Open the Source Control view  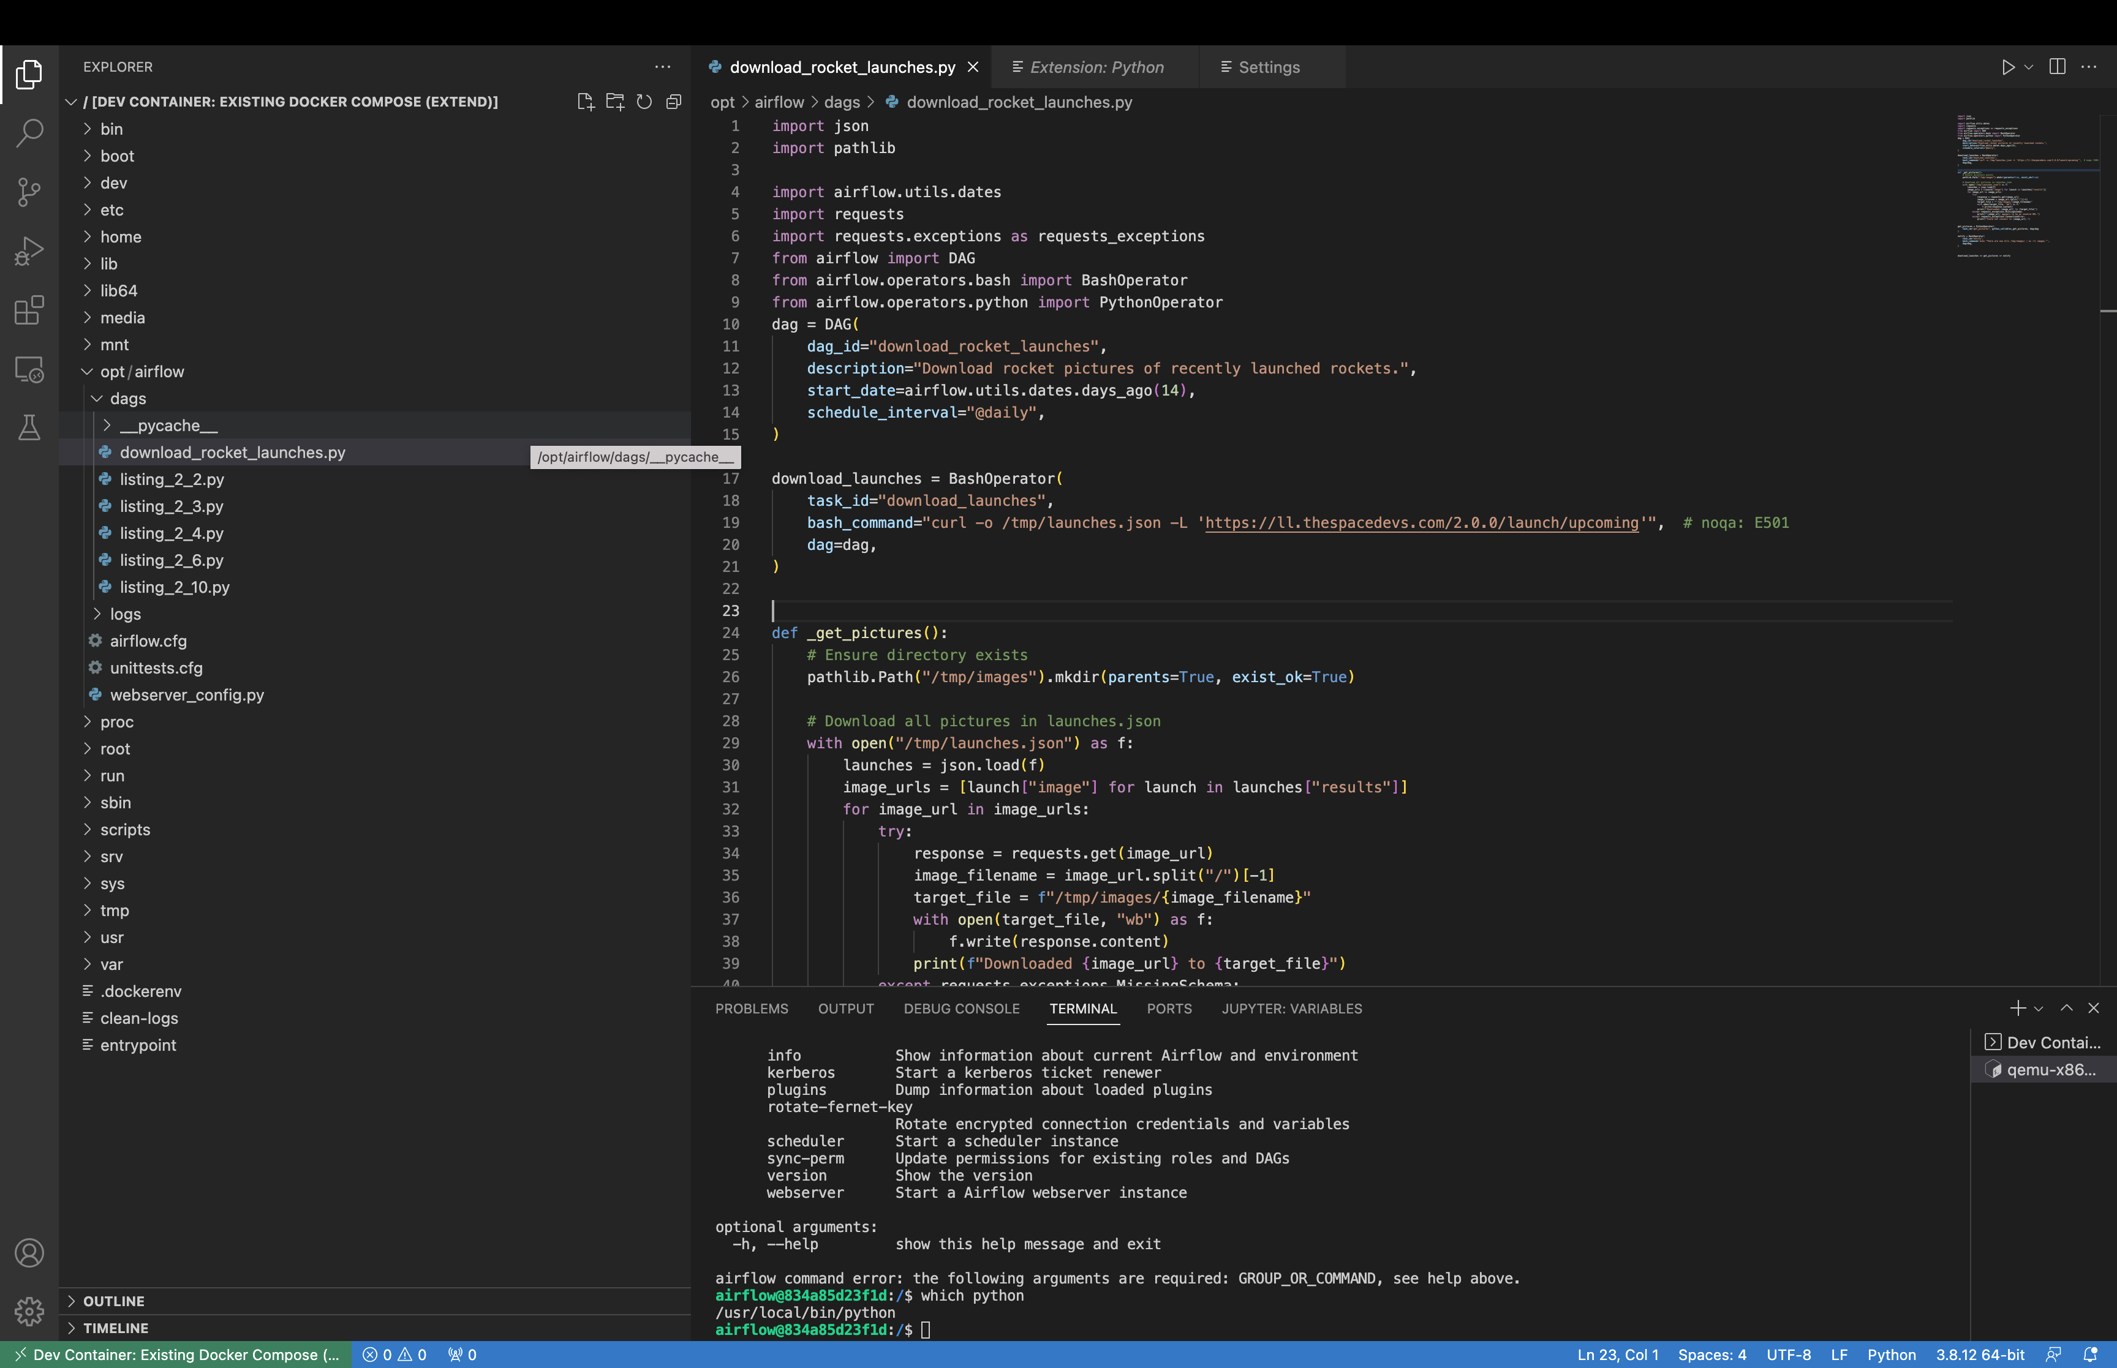(x=29, y=192)
